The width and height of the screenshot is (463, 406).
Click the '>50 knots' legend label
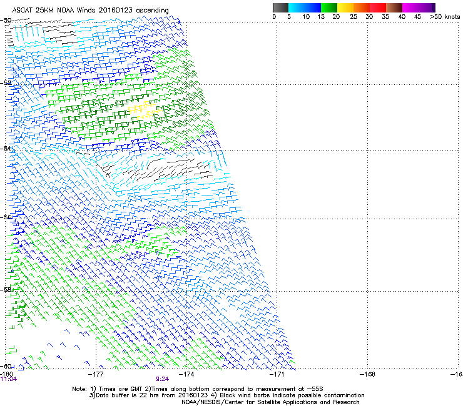[445, 17]
